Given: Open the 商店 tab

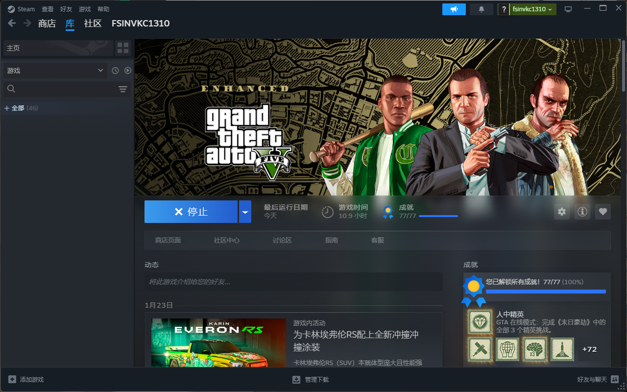Looking at the screenshot, I should click(x=47, y=24).
